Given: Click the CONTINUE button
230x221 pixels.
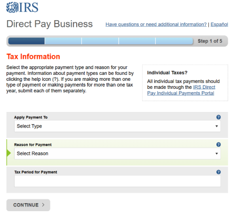Looking at the screenshot, I should tap(28, 205).
